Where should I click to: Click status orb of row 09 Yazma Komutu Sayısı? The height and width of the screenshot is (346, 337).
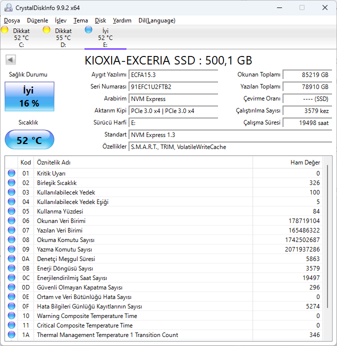(x=11, y=249)
